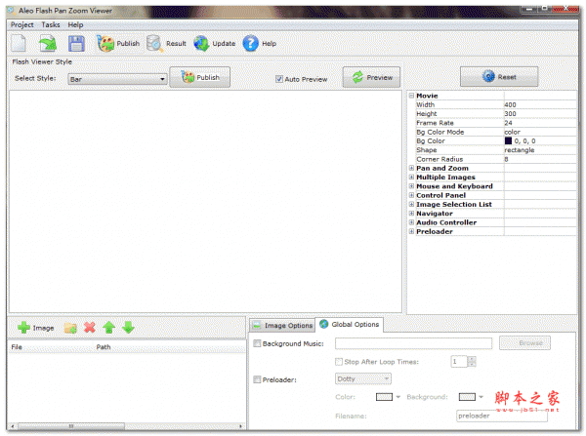The image size is (586, 436).
Task: Open project with the green arrow icon
Action: pyautogui.click(x=48, y=43)
